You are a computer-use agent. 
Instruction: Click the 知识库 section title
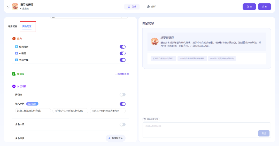(21, 74)
